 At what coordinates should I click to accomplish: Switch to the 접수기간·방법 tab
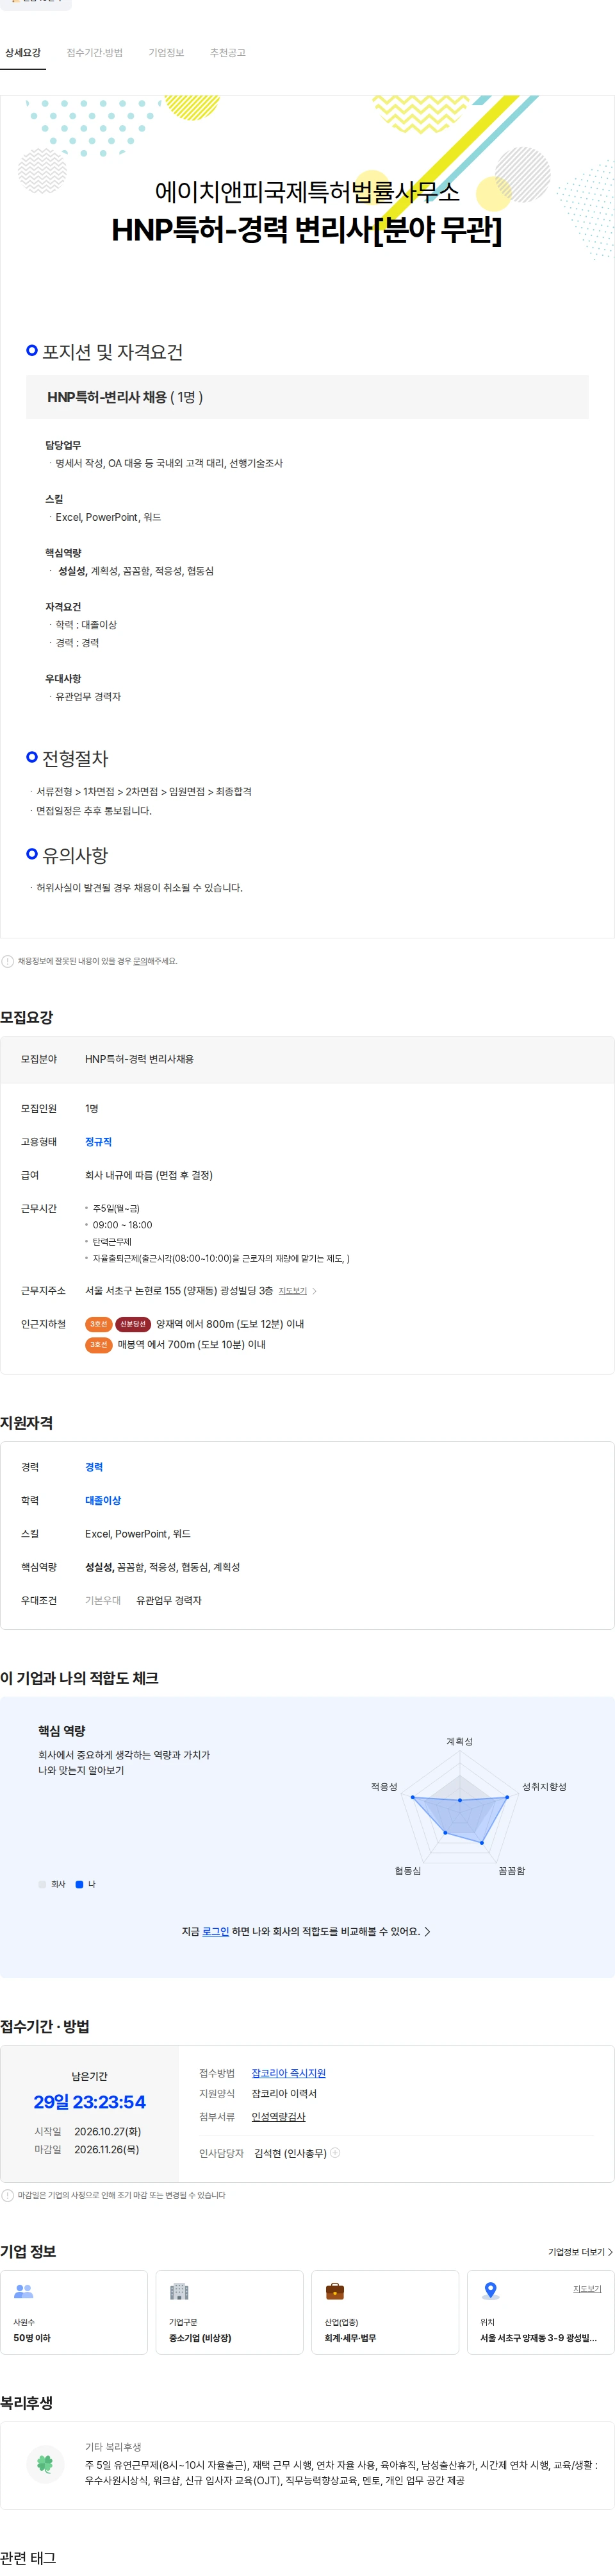pos(95,53)
